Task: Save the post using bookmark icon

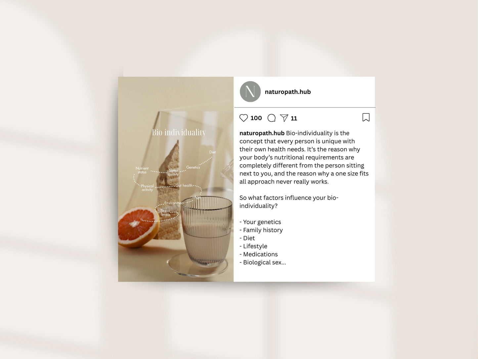Action: (366, 117)
